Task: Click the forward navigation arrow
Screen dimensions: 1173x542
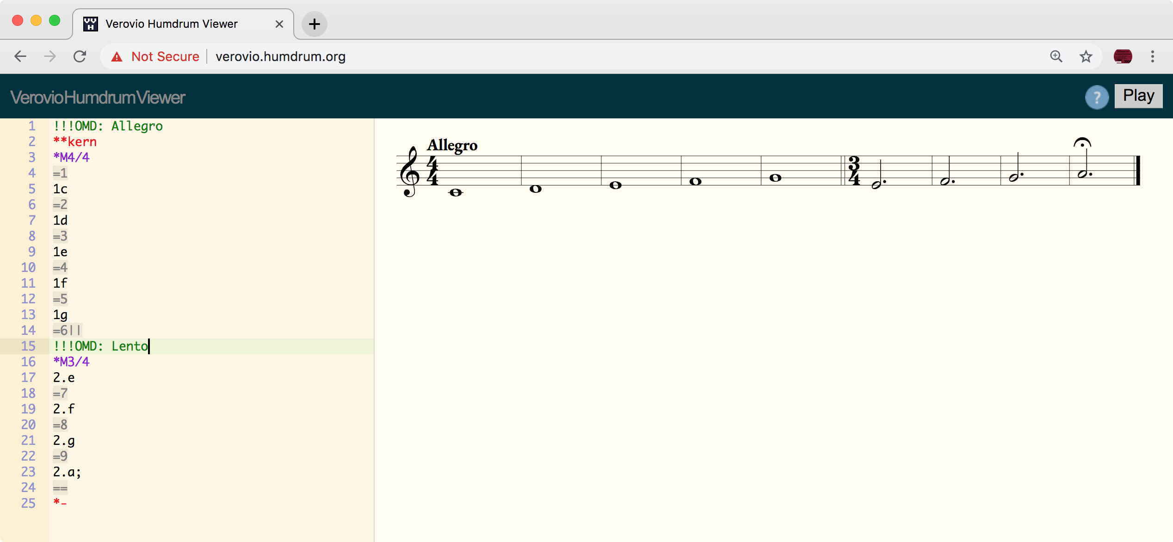Action: [49, 56]
